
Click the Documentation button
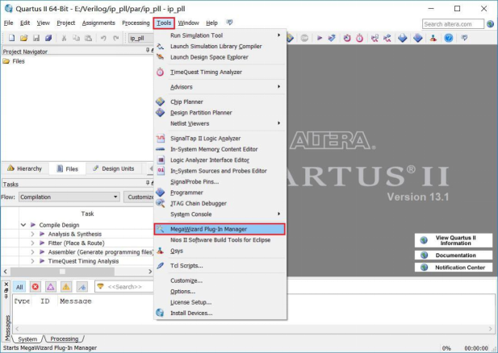tap(454, 255)
